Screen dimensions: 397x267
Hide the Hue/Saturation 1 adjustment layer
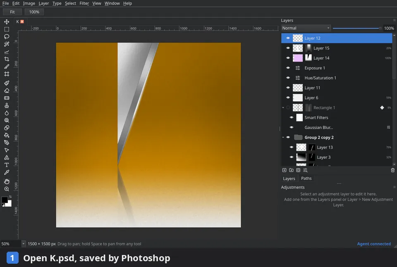coord(288,78)
